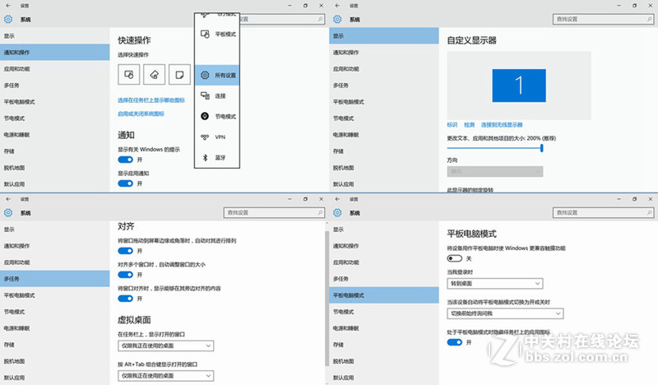Select 应用和功能 in the 通知和操作 window sidebar
This screenshot has height=385, width=658.
54,69
